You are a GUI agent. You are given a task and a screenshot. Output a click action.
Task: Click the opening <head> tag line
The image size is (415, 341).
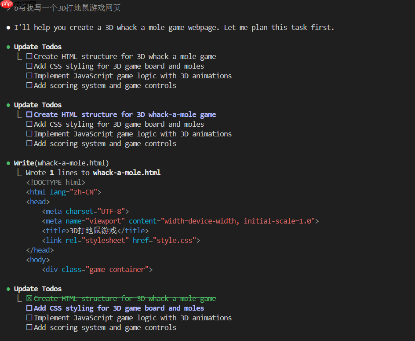pos(38,202)
